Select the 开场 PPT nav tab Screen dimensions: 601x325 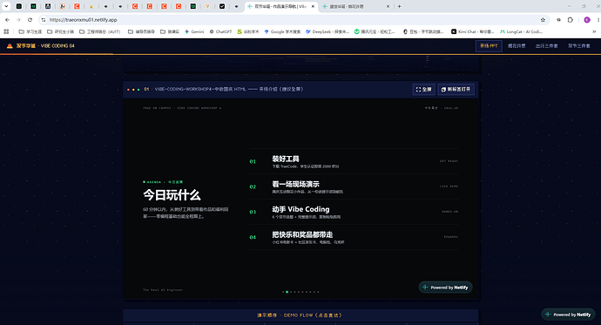point(489,45)
